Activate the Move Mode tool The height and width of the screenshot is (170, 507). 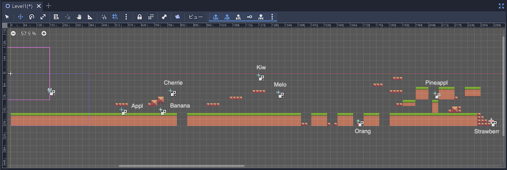[20, 17]
